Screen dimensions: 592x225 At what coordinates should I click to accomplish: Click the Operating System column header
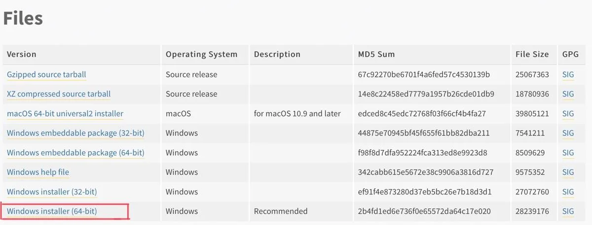pos(201,54)
